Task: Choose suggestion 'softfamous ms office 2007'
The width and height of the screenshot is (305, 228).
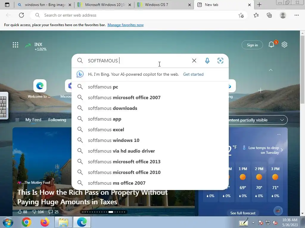Action: tap(150, 183)
